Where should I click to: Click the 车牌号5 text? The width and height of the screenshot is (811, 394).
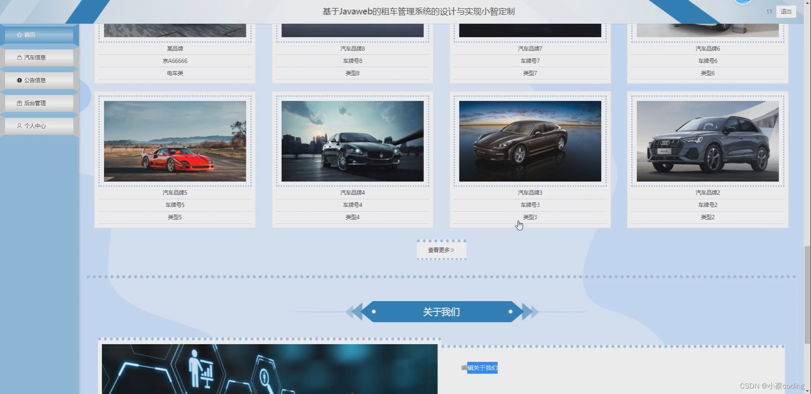pyautogui.click(x=175, y=205)
